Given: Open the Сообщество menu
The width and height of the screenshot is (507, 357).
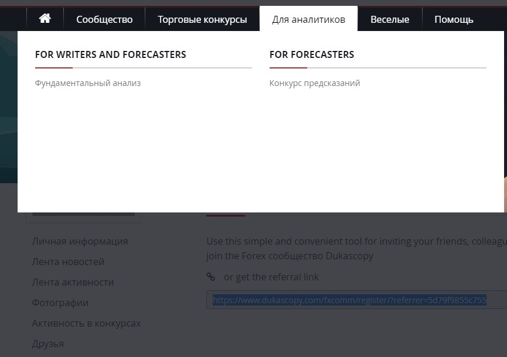Looking at the screenshot, I should point(104,19).
